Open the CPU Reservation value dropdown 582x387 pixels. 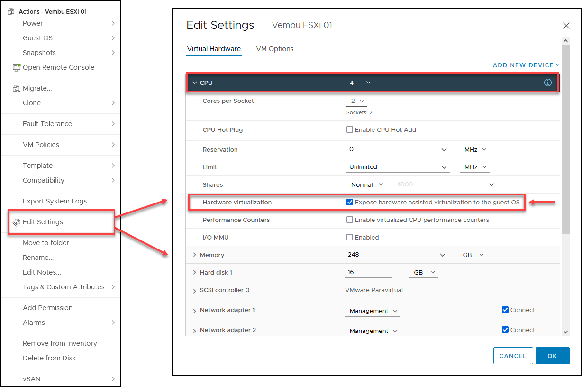click(x=398, y=150)
